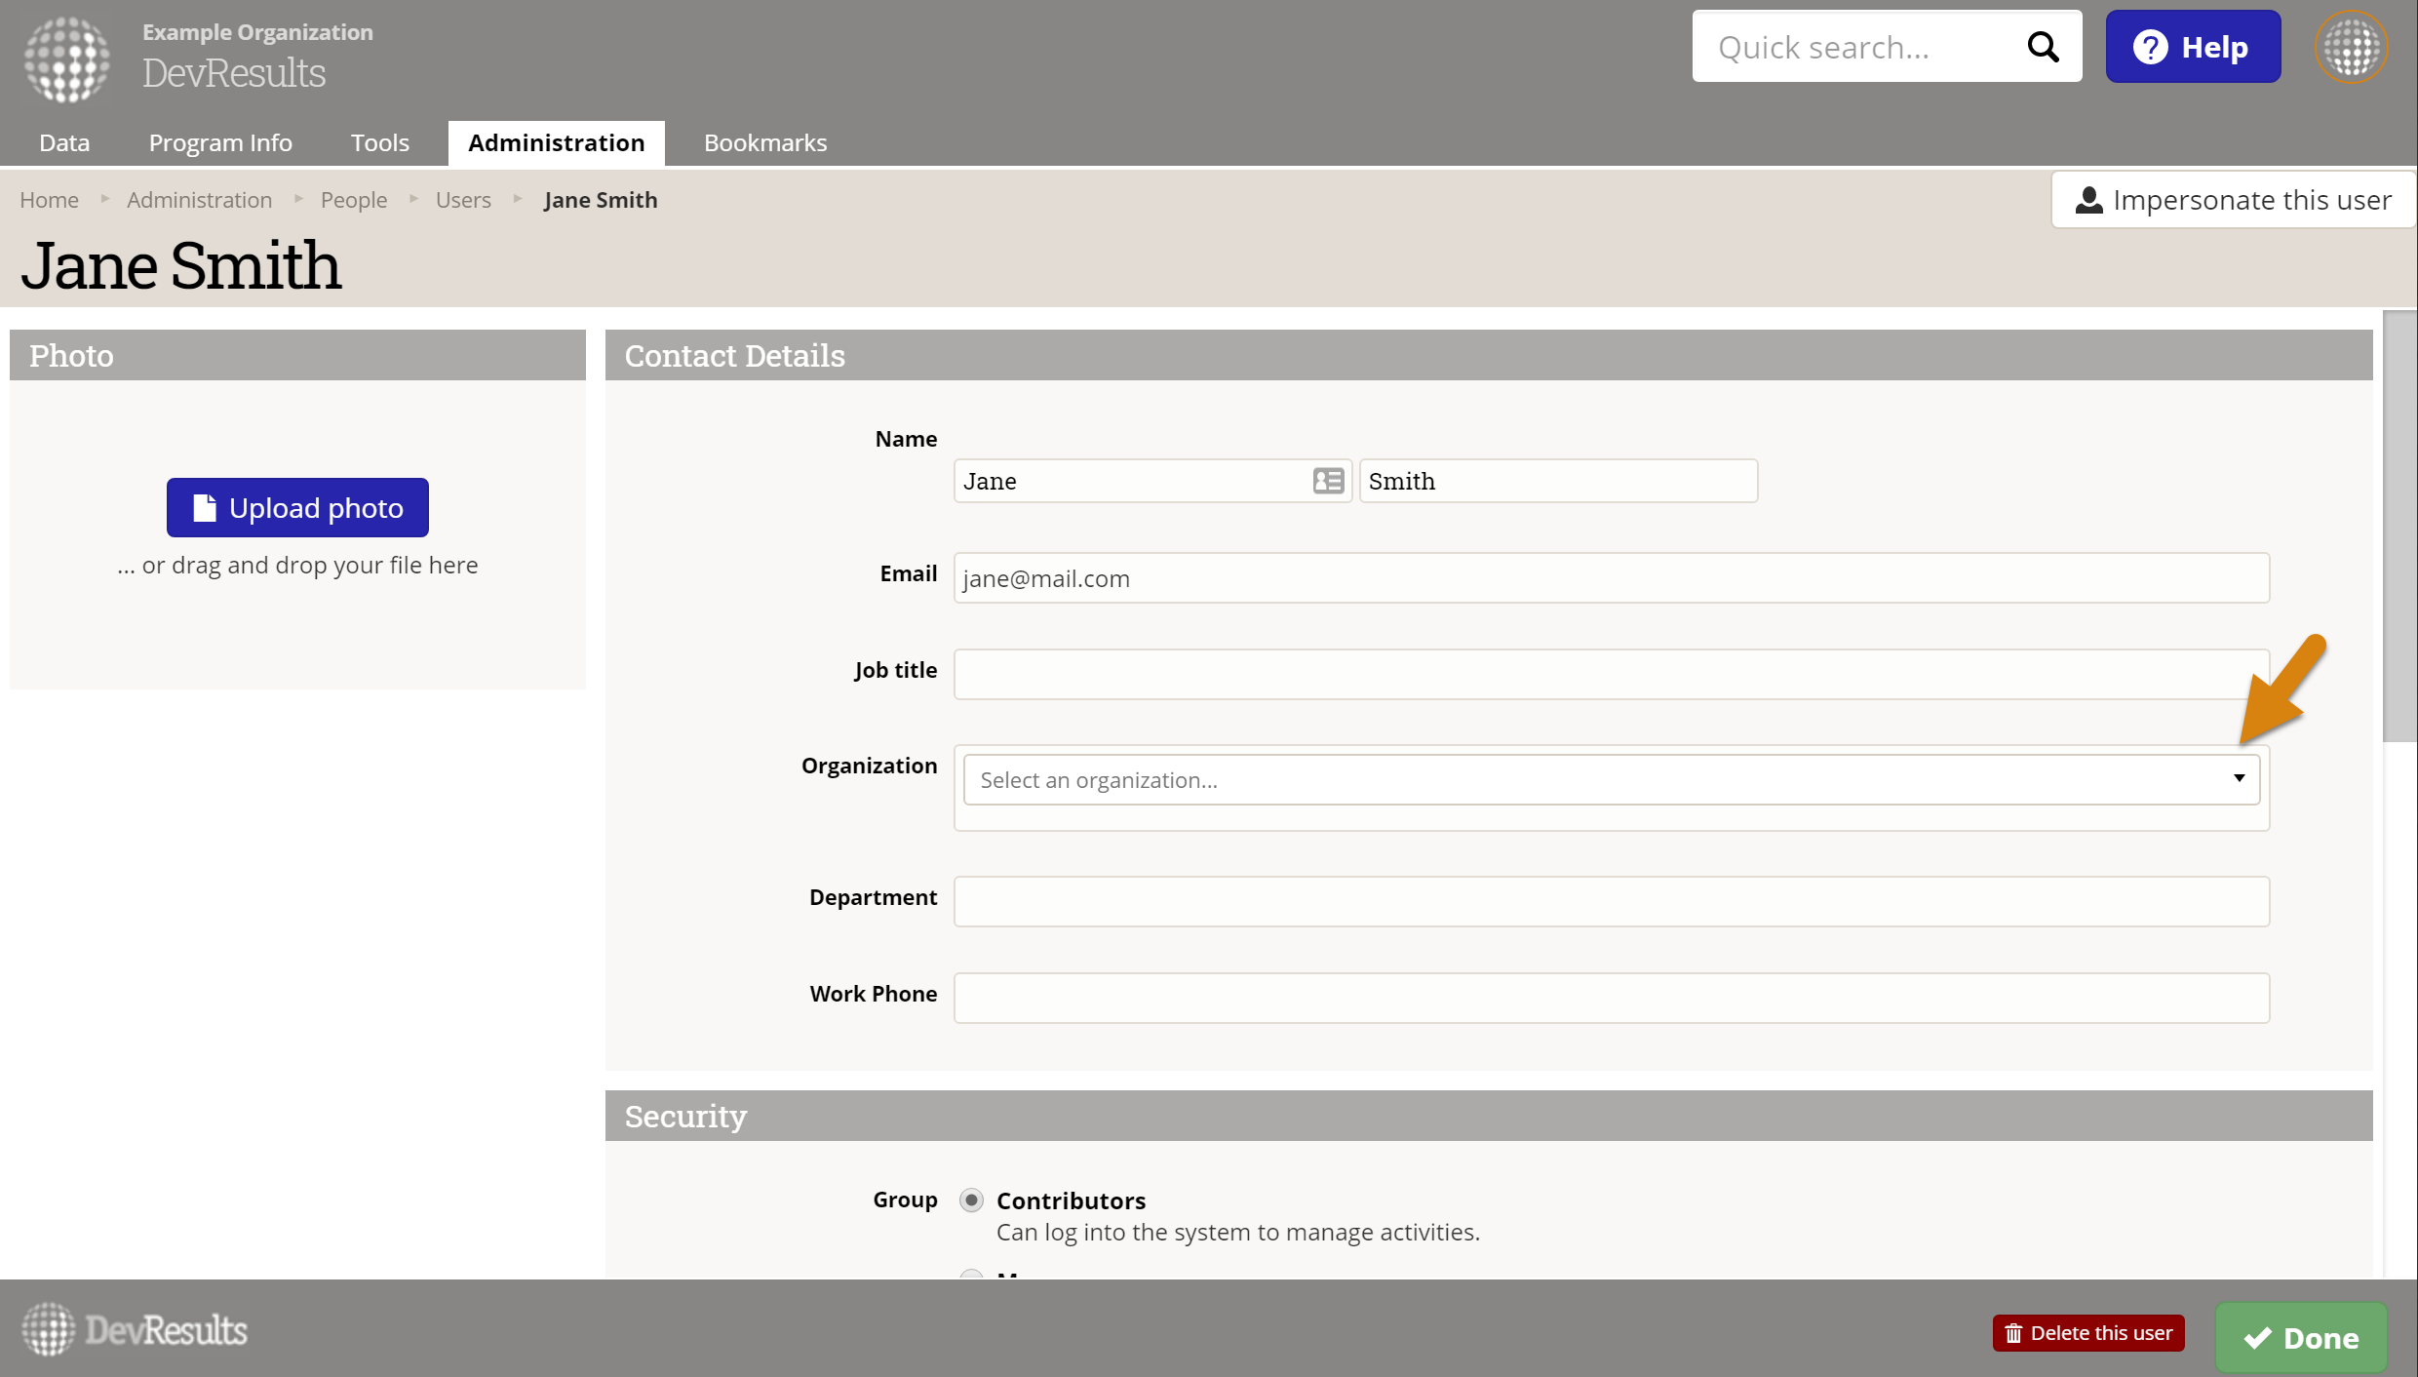Click into the Job title field
2418x1377 pixels.
click(x=1611, y=674)
